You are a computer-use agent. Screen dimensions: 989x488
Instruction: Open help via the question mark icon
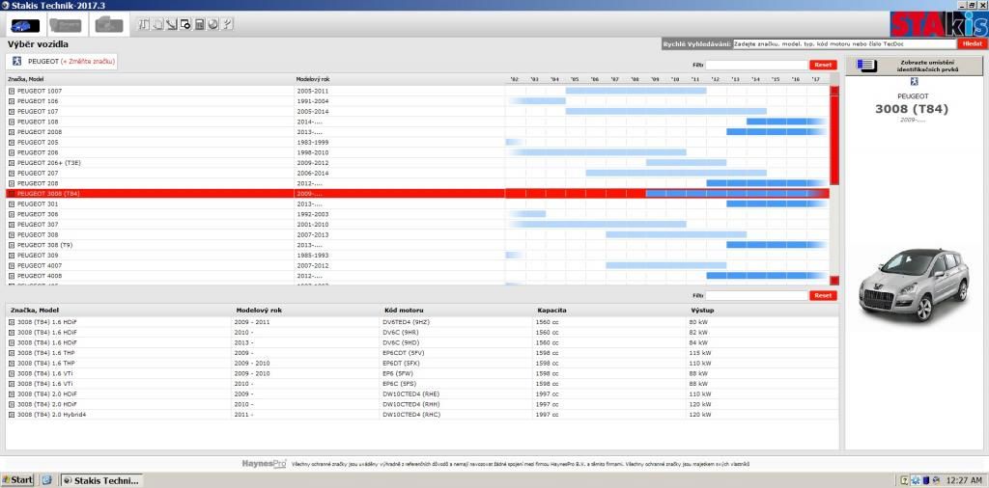[226, 24]
